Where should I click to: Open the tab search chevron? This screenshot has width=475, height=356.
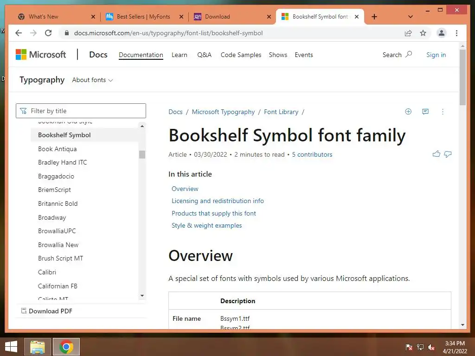tap(410, 17)
